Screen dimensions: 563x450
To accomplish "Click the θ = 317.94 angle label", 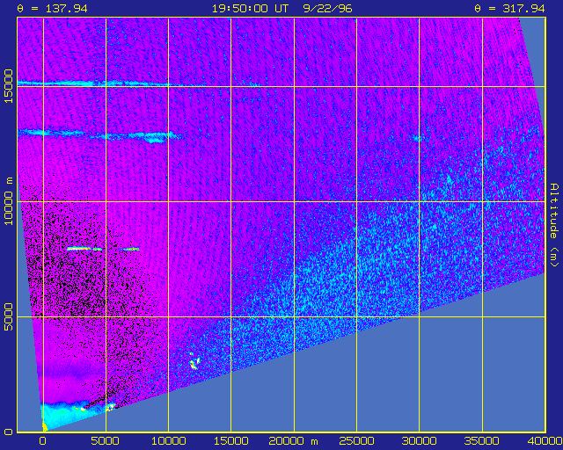I will (x=509, y=8).
